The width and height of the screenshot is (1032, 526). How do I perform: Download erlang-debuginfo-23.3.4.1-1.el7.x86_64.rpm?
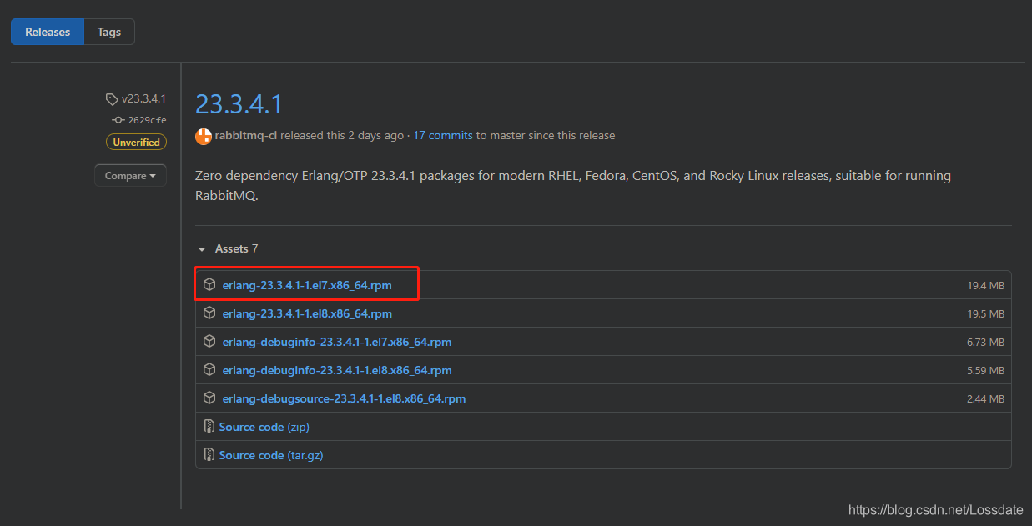[x=337, y=342]
